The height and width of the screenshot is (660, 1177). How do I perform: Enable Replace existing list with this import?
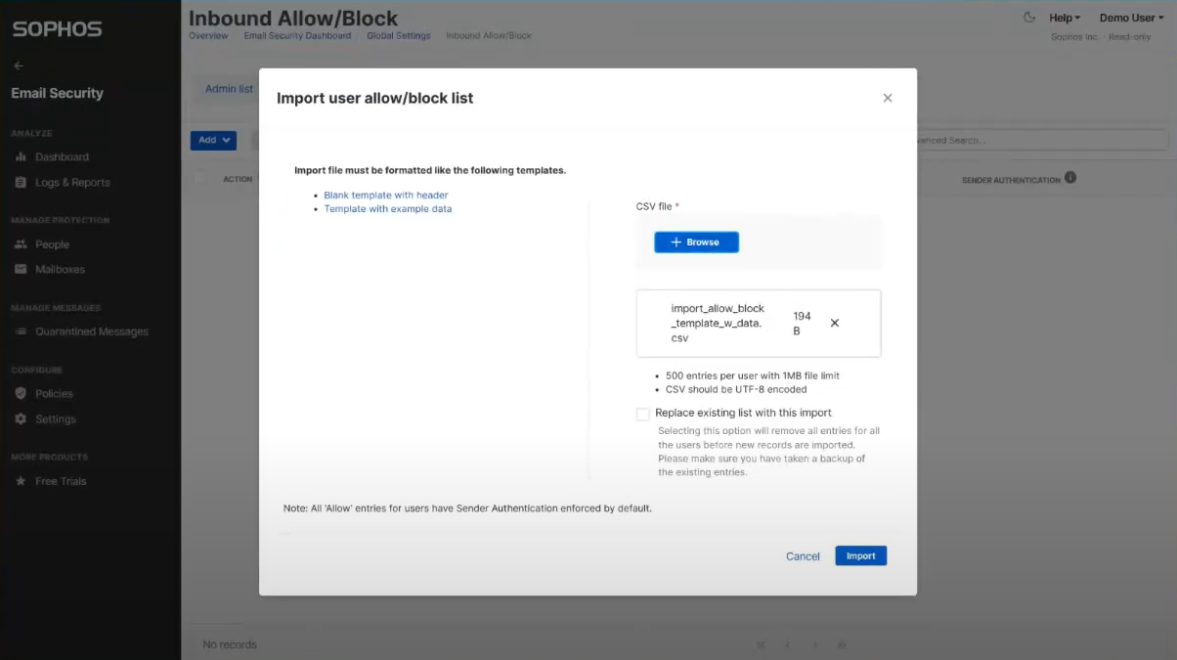[643, 414]
